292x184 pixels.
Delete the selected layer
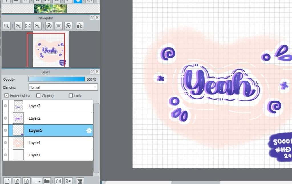(80, 181)
